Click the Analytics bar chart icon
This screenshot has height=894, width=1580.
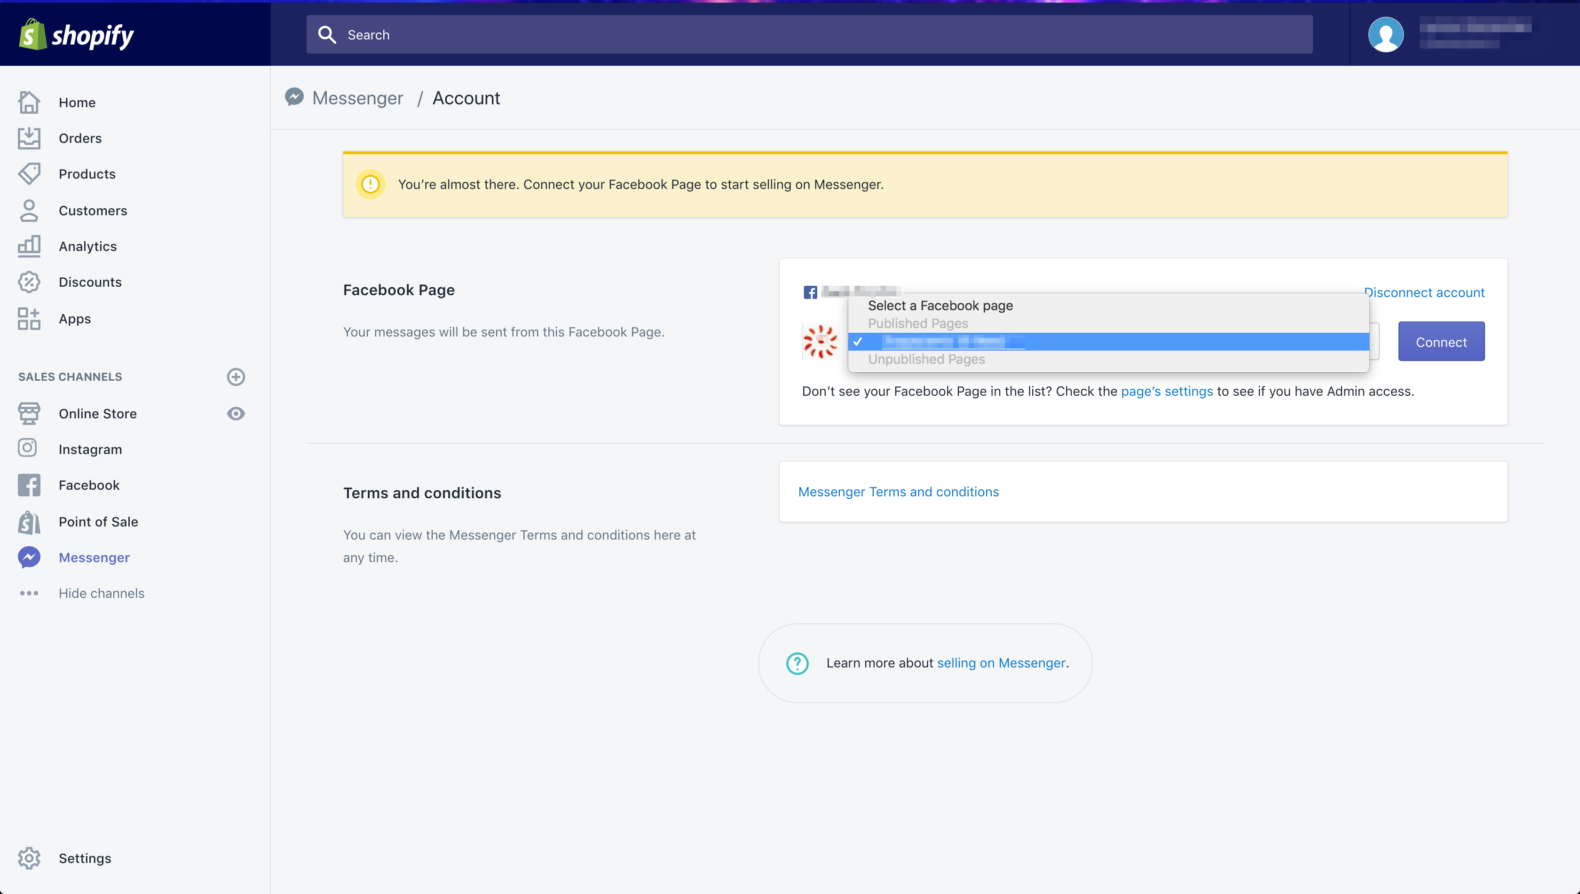[29, 246]
